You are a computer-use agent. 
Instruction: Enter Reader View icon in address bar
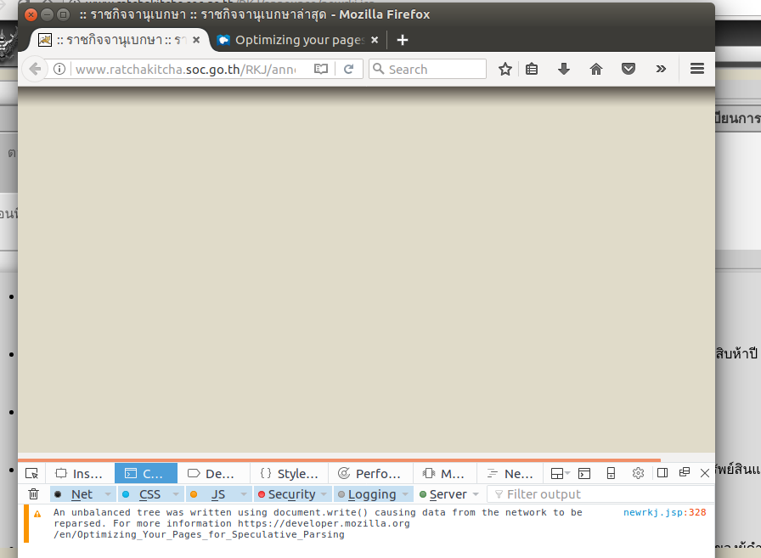coord(321,69)
